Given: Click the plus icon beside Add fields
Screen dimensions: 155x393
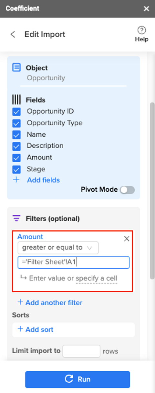Looking at the screenshot, I should coord(16,180).
